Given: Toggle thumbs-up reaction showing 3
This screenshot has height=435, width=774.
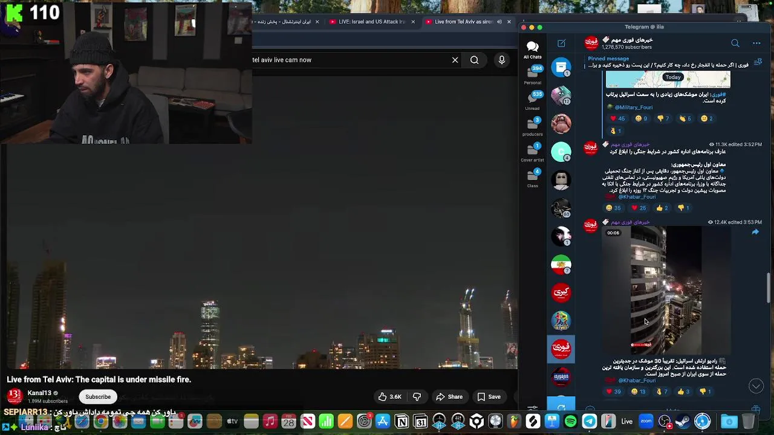Looking at the screenshot, I should (683, 391).
